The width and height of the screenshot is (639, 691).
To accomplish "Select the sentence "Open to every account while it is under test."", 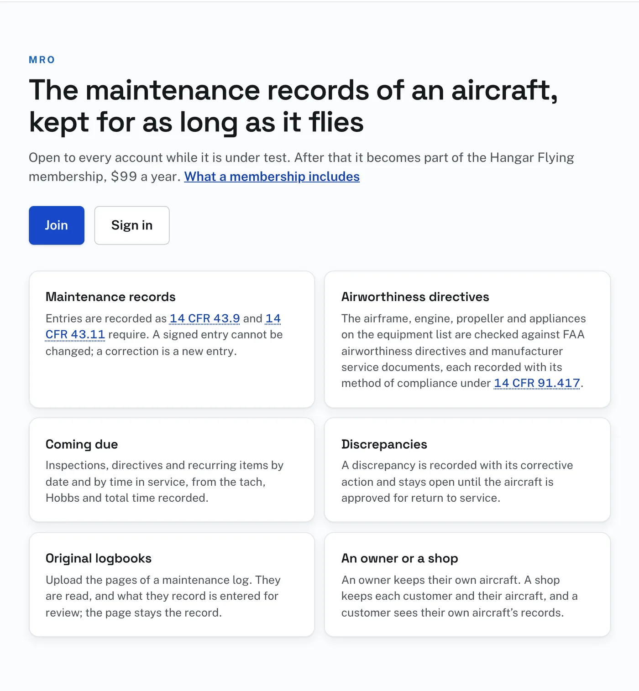I will point(160,158).
